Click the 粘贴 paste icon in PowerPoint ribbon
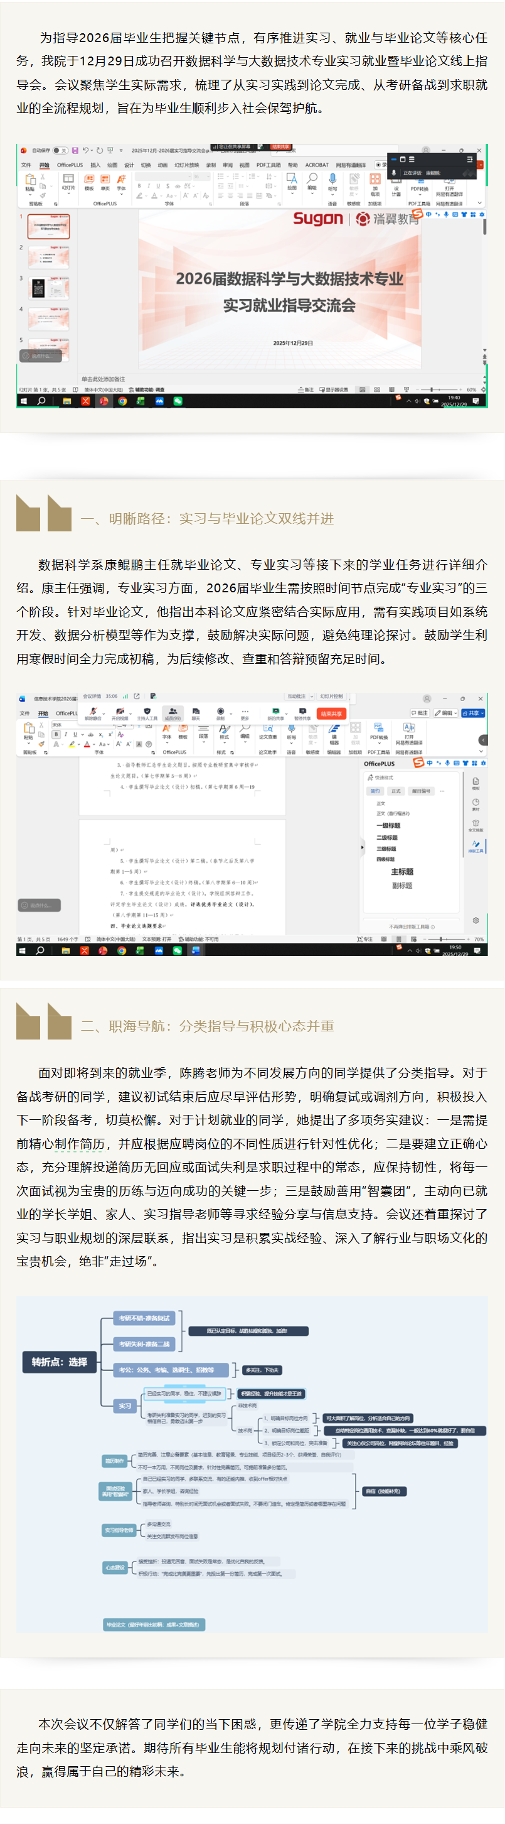Screen dimensions: 505x1824 (29, 180)
